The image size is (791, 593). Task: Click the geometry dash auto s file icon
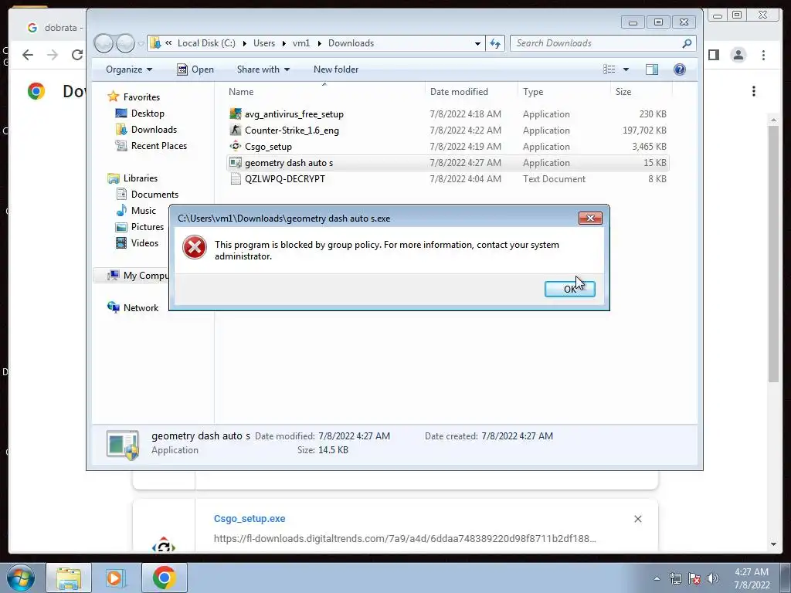coord(235,162)
